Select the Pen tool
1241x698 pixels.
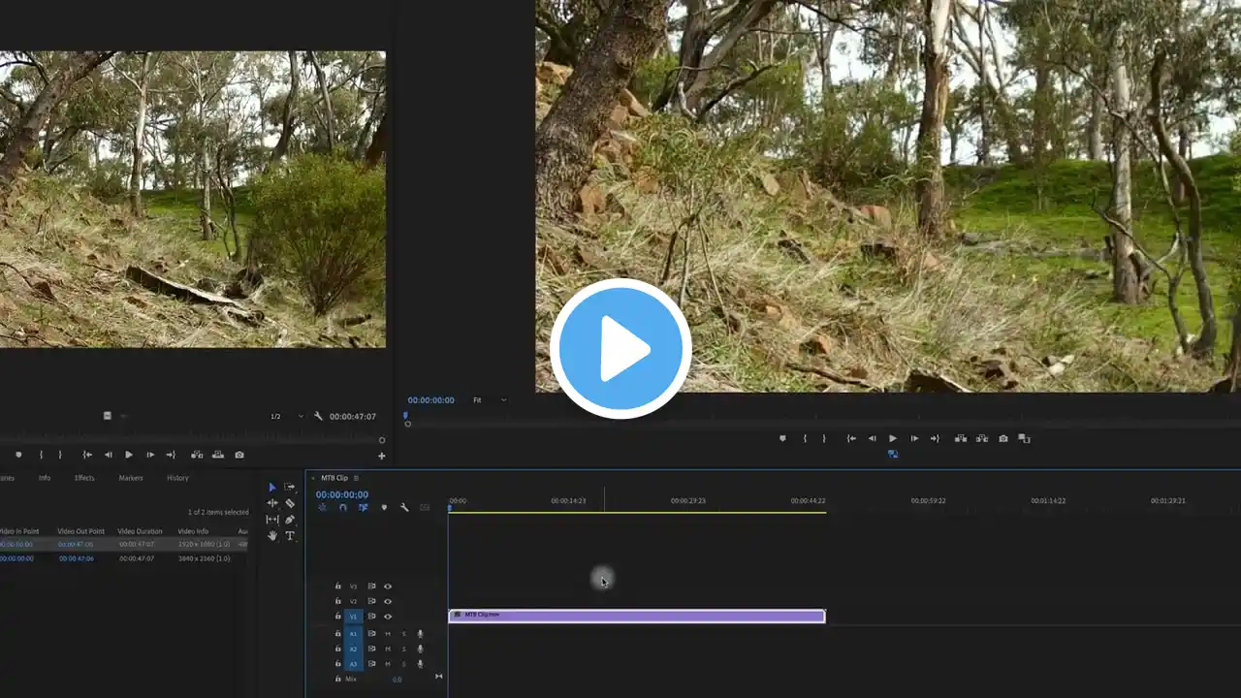point(290,520)
